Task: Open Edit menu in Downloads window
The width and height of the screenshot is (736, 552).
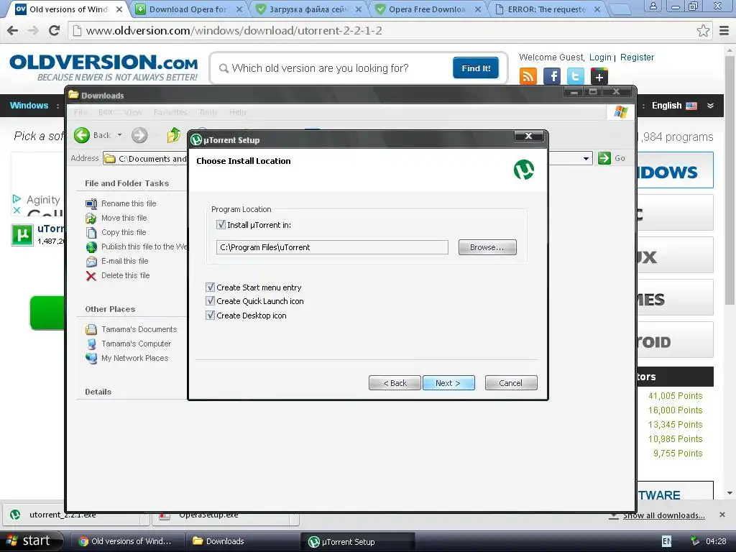Action: [106, 112]
